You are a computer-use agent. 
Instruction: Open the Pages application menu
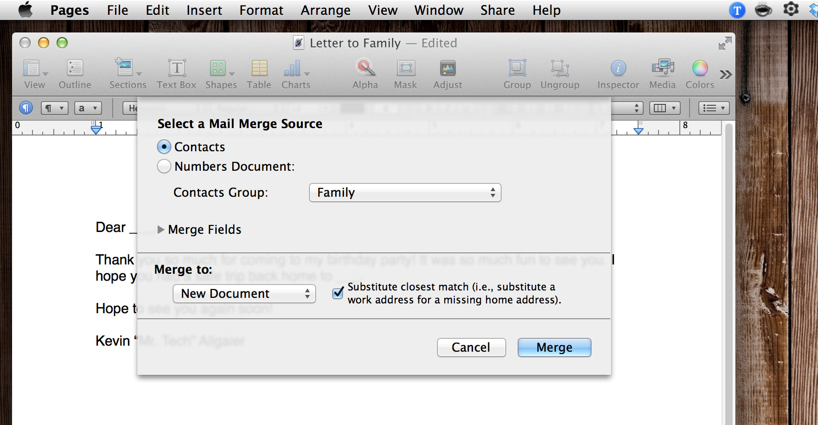click(x=70, y=10)
